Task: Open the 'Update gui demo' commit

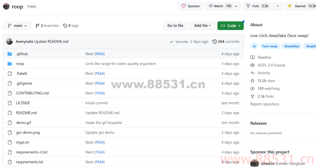Action: tap(100, 133)
